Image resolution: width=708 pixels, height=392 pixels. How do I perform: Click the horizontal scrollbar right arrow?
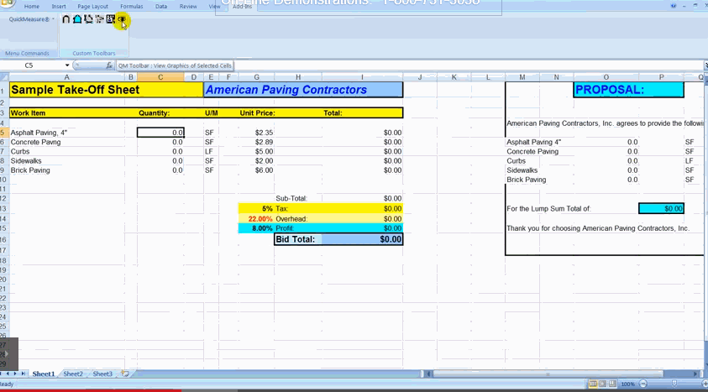pyautogui.click(x=695, y=374)
